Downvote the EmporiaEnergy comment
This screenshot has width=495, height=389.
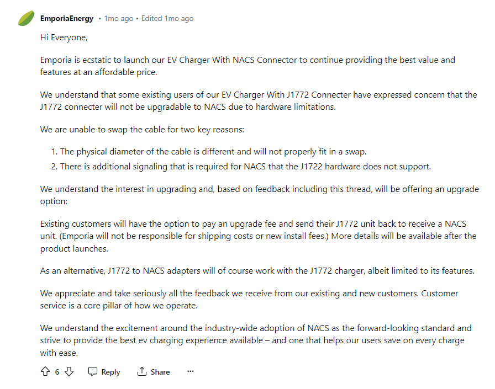(x=69, y=372)
